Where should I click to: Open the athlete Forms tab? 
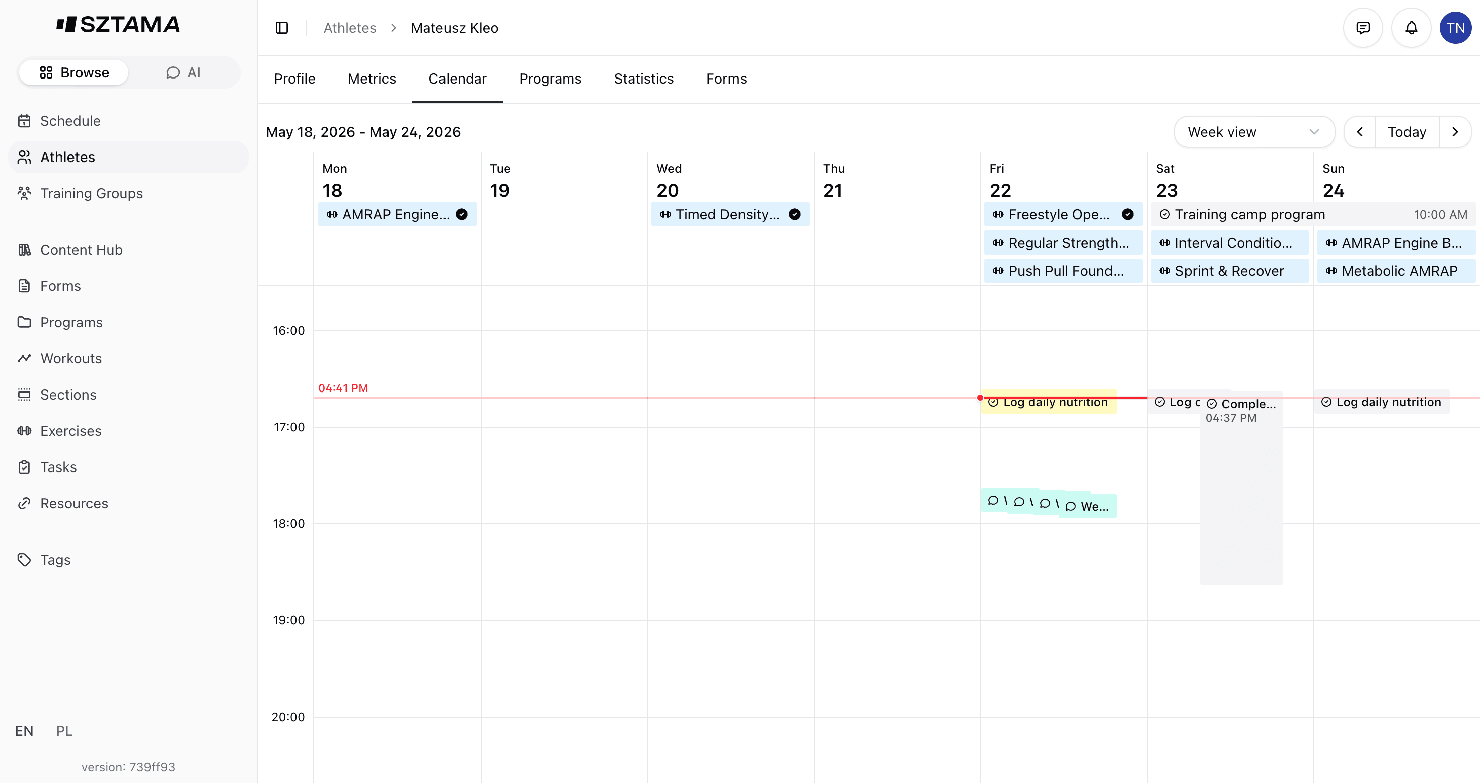(x=726, y=79)
